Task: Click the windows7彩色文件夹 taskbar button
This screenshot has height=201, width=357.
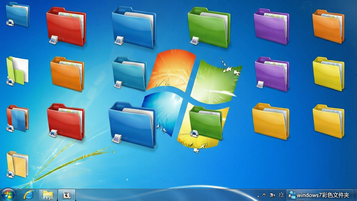Action: [x=319, y=195]
